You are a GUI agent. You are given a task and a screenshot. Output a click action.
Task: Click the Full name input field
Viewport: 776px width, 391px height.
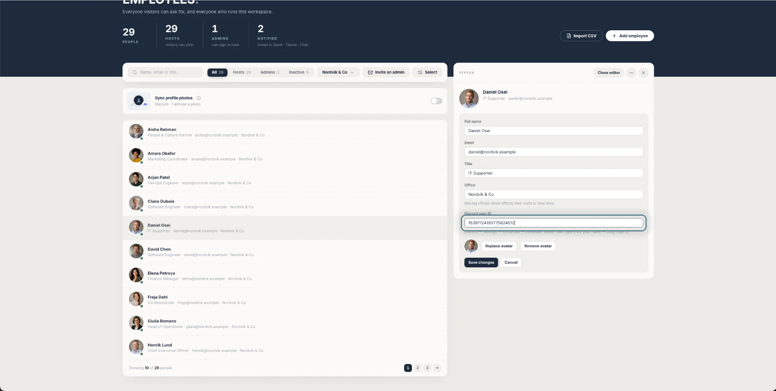[553, 131]
